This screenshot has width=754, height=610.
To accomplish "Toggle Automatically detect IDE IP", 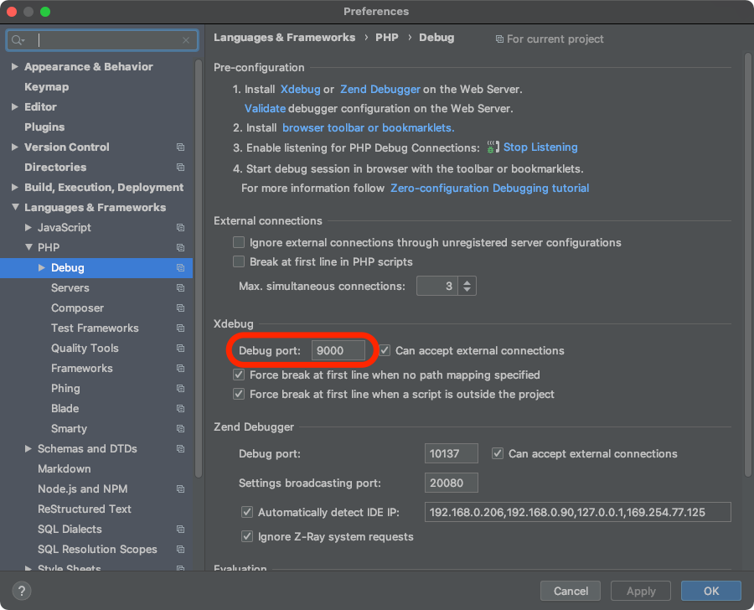I will point(247,512).
